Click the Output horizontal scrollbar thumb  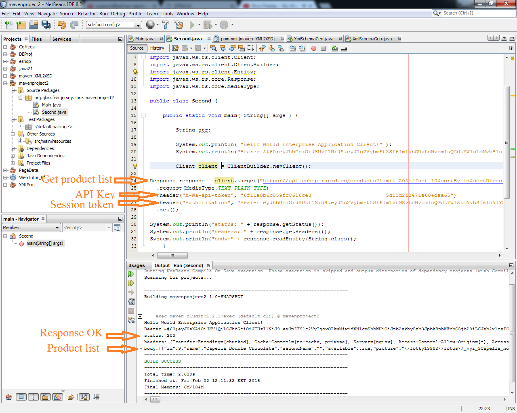[x=156, y=400]
